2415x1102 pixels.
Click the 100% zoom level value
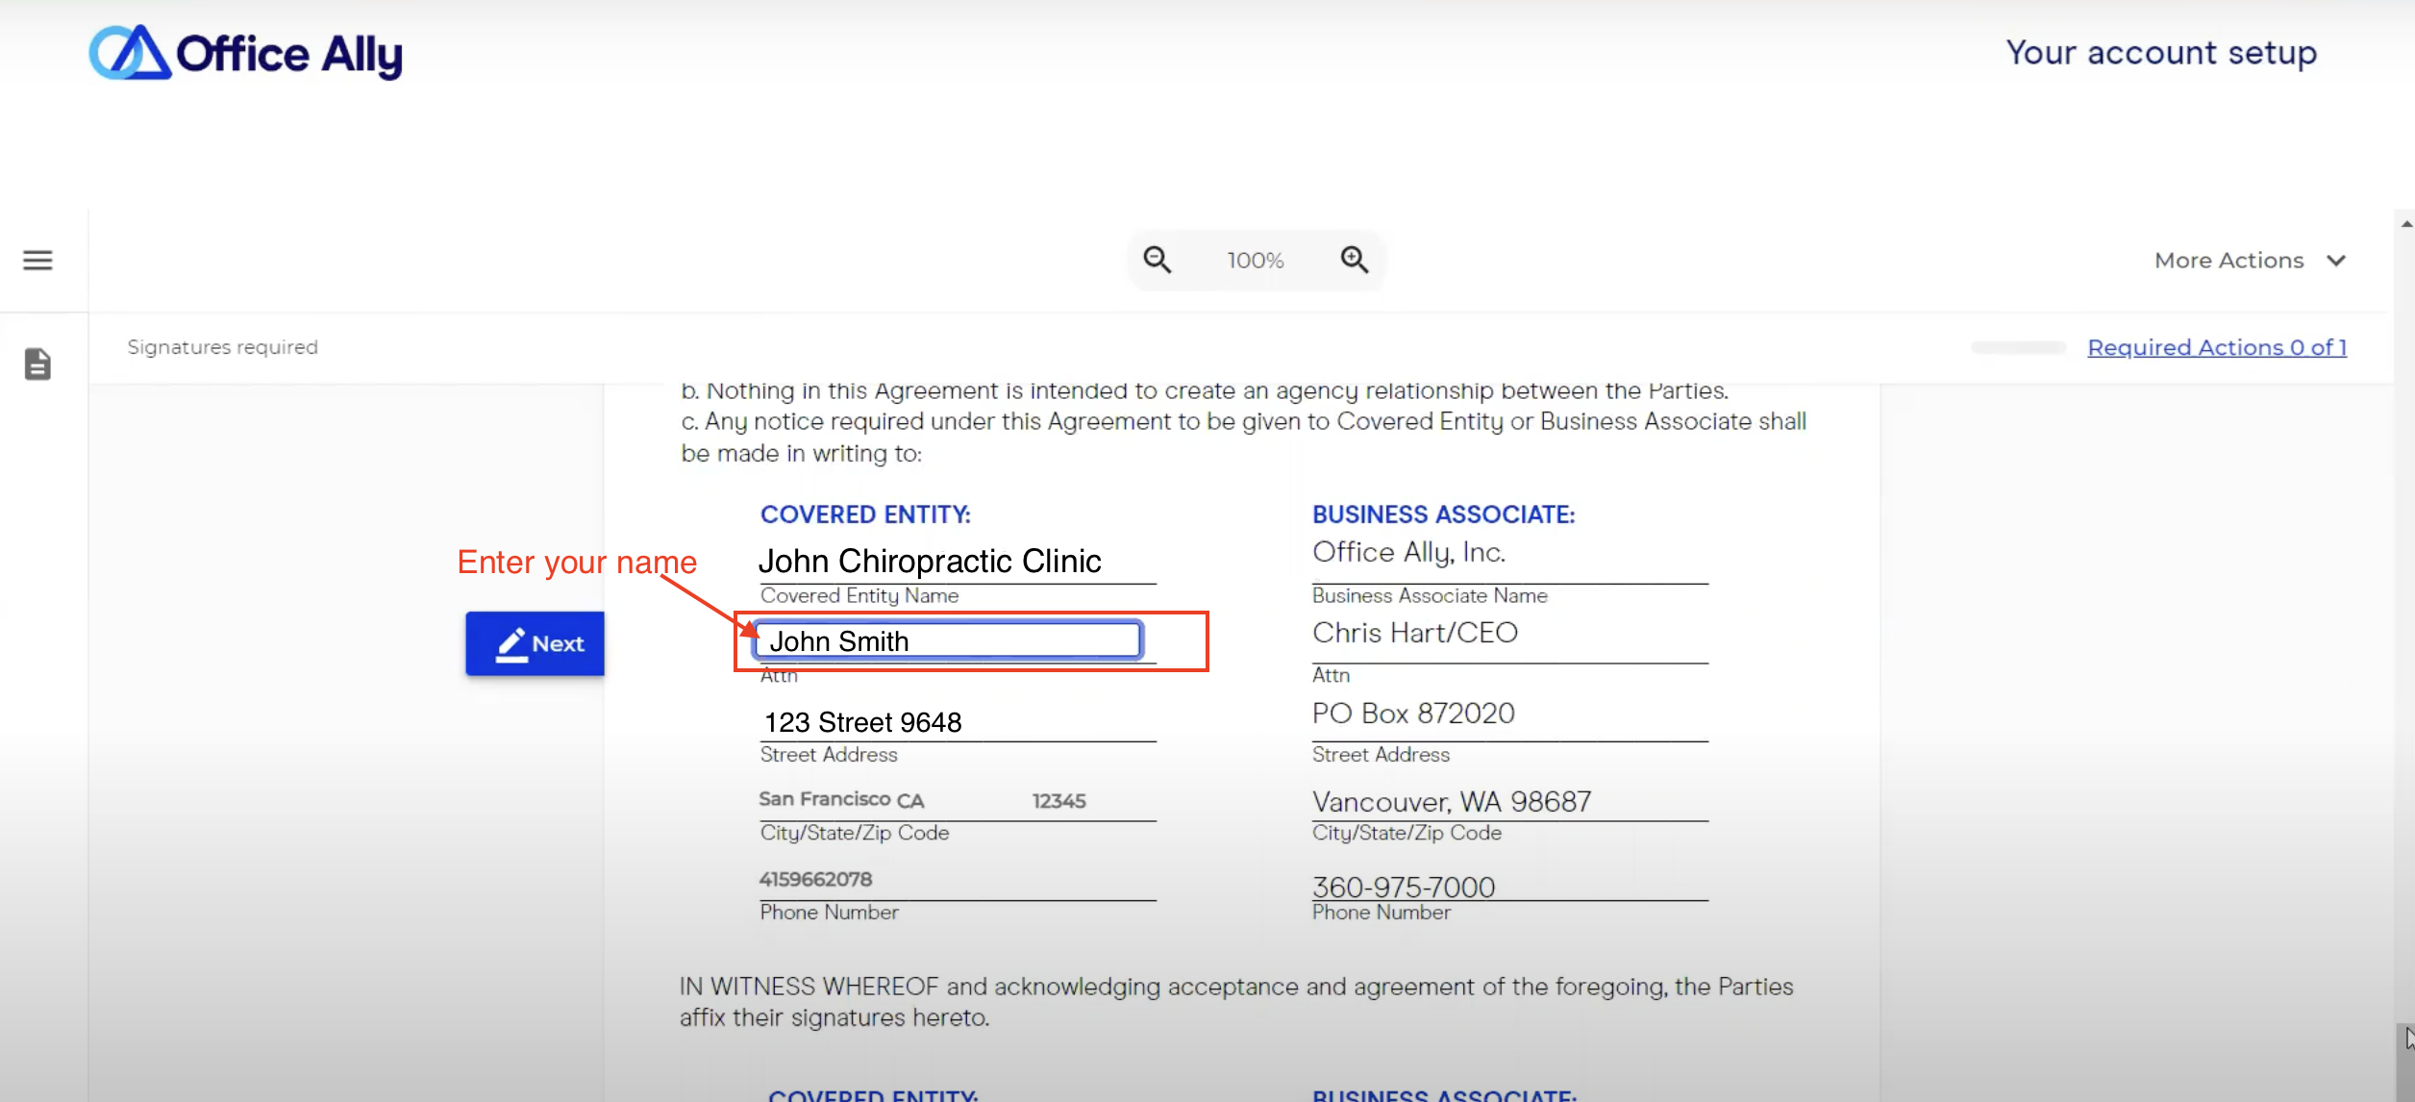tap(1255, 261)
